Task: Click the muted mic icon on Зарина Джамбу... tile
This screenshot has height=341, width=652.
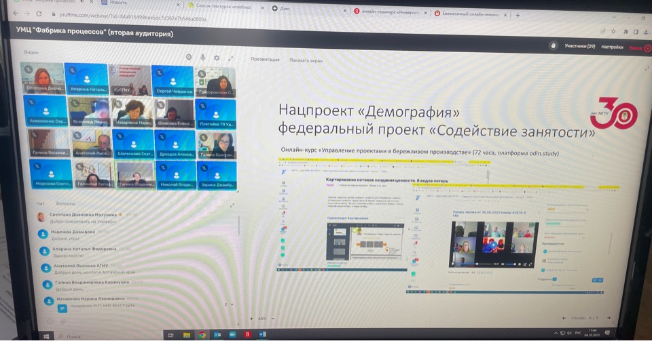Action: point(204,168)
